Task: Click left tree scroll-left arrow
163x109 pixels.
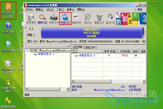Action: tap(27, 89)
